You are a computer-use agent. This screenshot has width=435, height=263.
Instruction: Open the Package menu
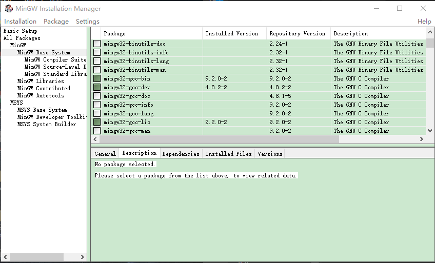tap(56, 22)
